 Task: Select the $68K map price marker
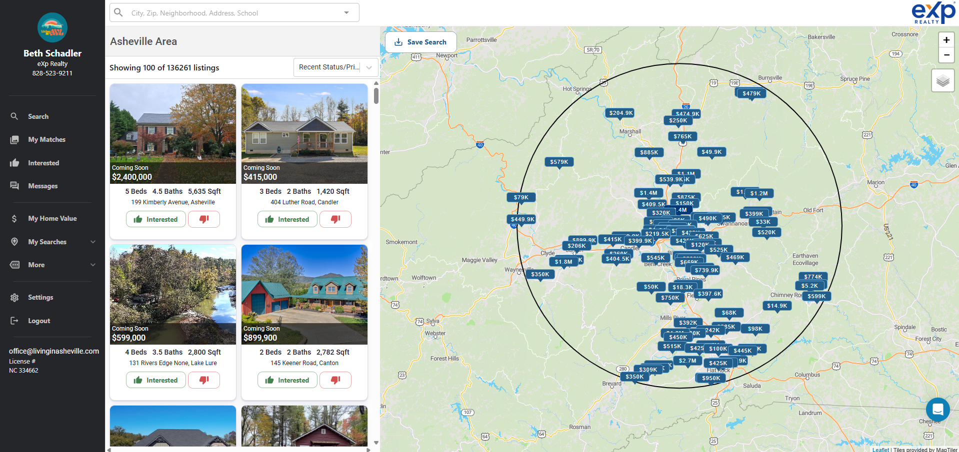(729, 313)
